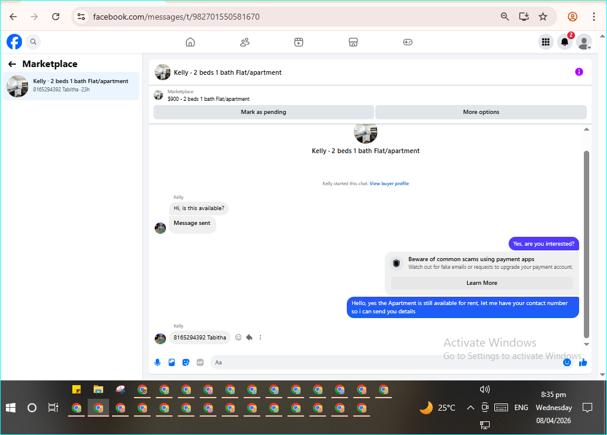Bookmark this page with the star icon
The width and height of the screenshot is (607, 435).
(x=543, y=16)
